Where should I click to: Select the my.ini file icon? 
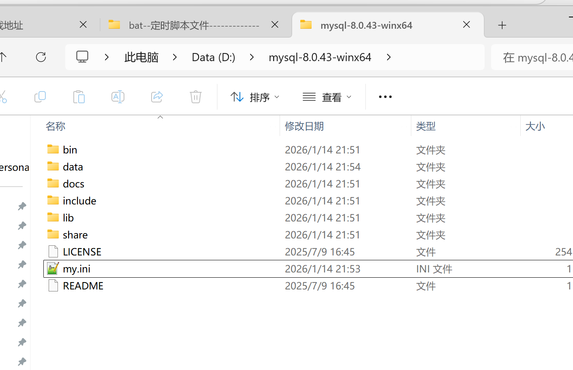pos(53,268)
